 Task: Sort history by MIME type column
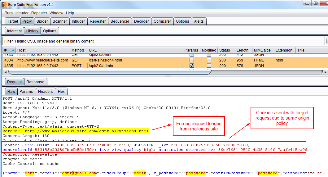(263, 50)
